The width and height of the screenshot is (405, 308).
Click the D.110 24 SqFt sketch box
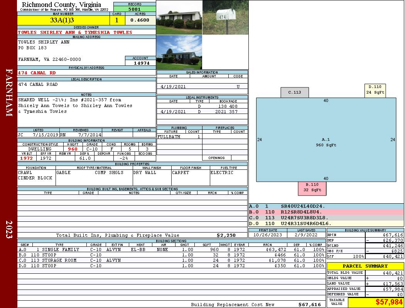(x=375, y=90)
